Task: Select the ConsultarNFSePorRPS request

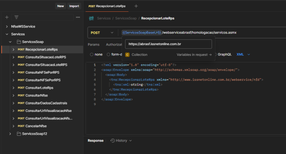Action: [x=42, y=80]
